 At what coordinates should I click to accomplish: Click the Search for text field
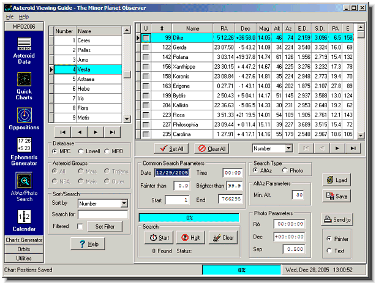pyautogui.click(x=103, y=215)
